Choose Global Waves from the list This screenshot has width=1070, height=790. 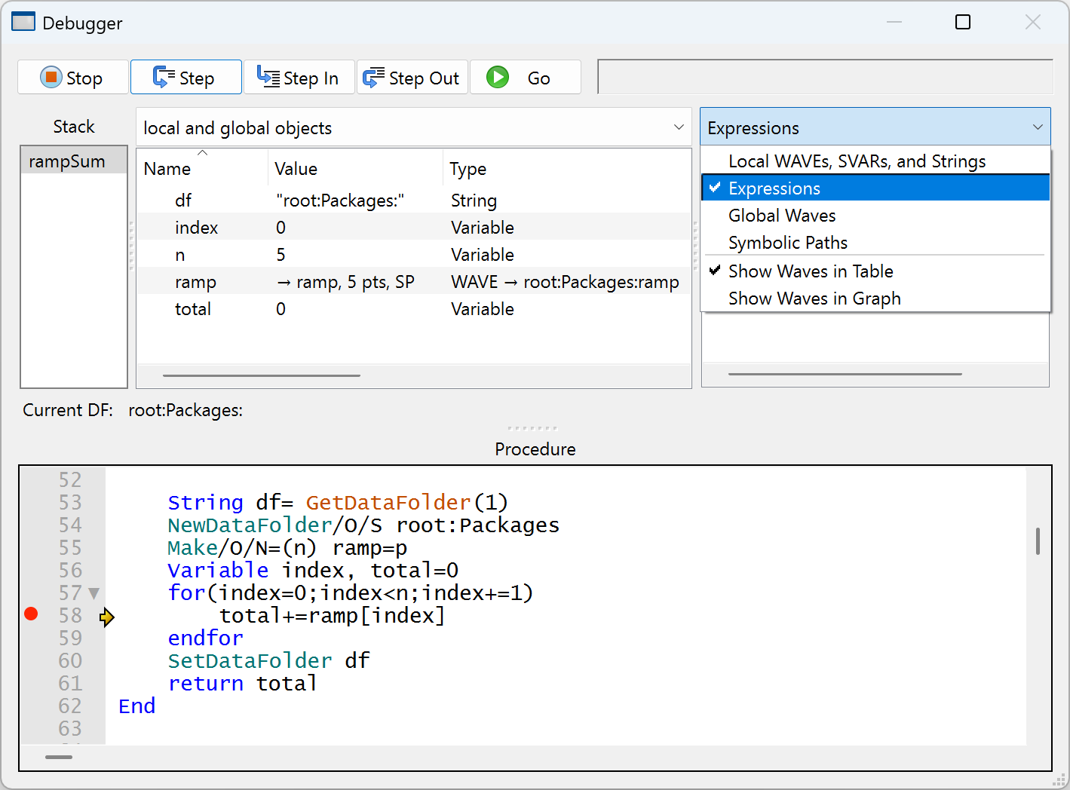click(781, 216)
